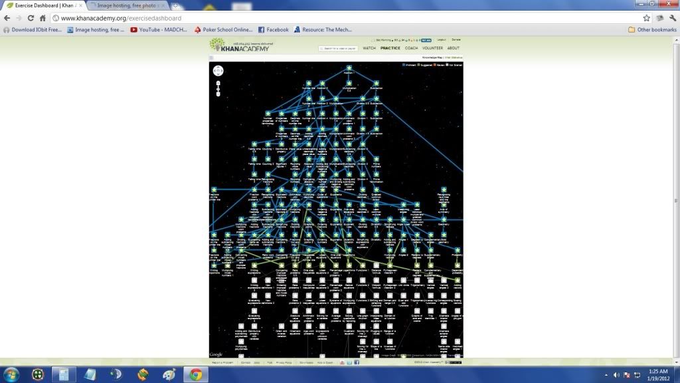Open the Other bookmarks folder
The image size is (680, 383).
[x=651, y=29]
